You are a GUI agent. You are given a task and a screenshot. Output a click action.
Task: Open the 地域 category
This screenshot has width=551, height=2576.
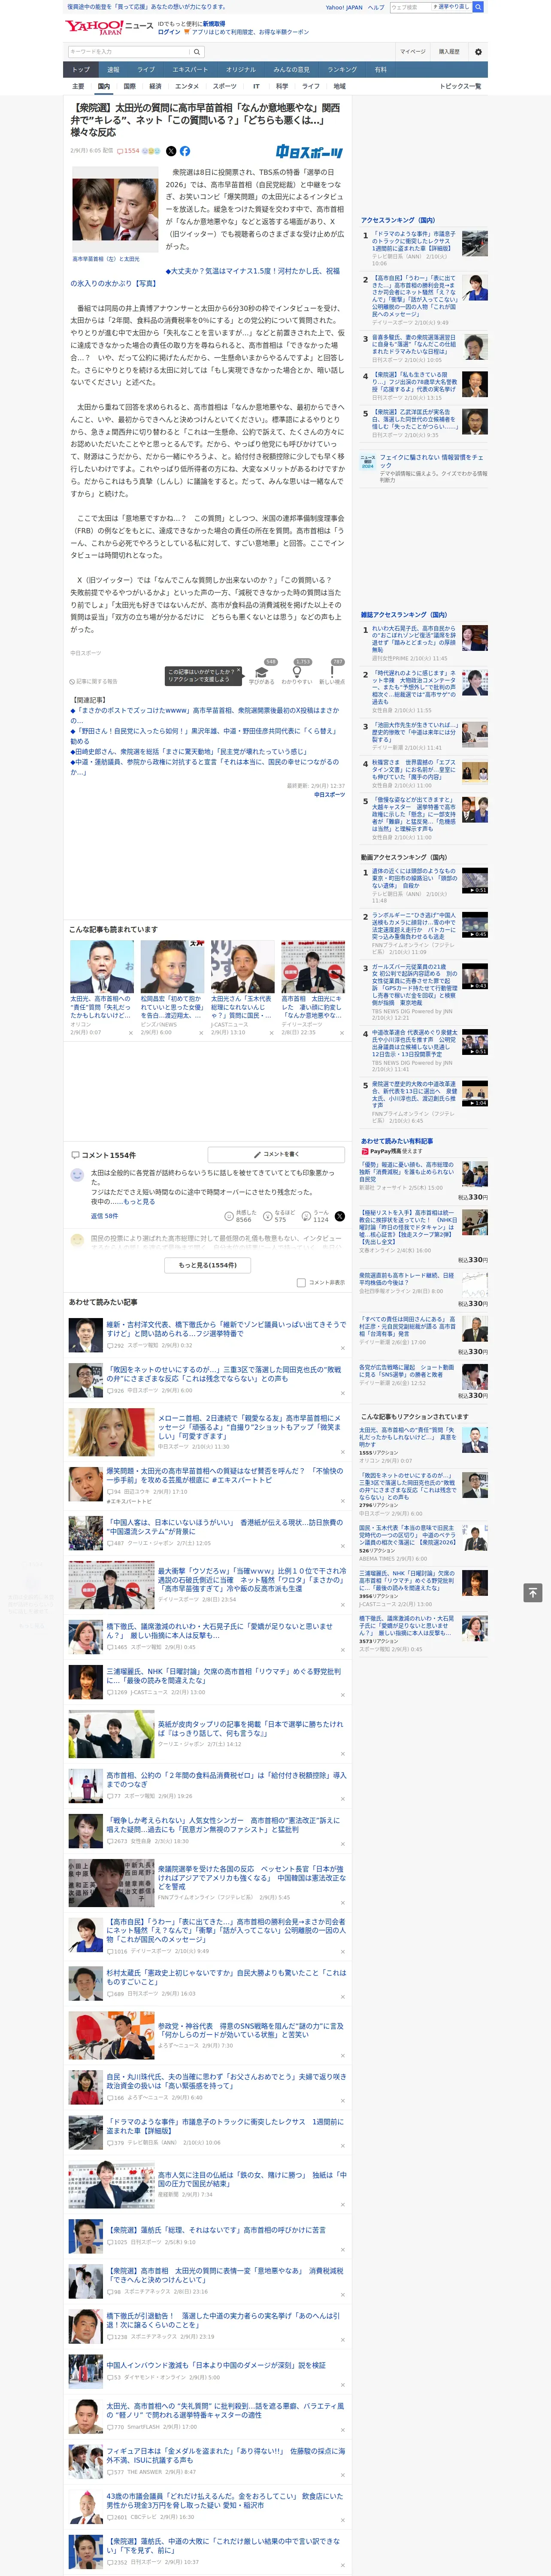(340, 86)
